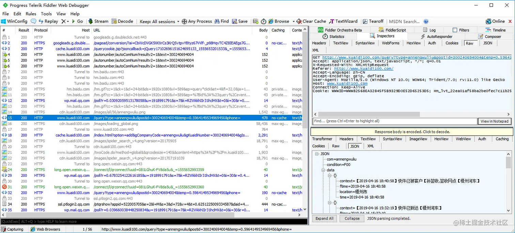Click View in Notepad button

(495, 121)
